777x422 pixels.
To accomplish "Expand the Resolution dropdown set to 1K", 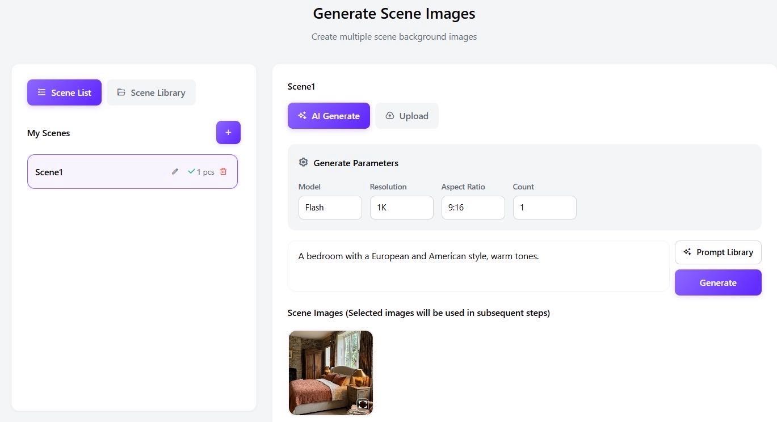I will (x=401, y=208).
